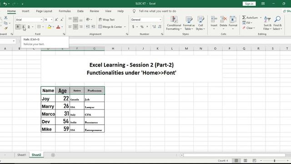Click the Wrap Text button
The image size is (291, 164).
(x=106, y=20)
